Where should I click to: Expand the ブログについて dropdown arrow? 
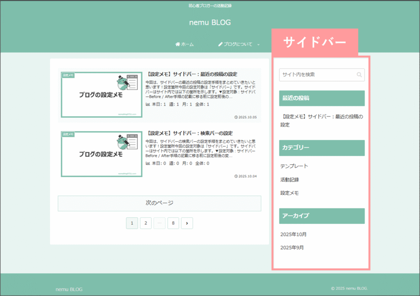click(258, 45)
